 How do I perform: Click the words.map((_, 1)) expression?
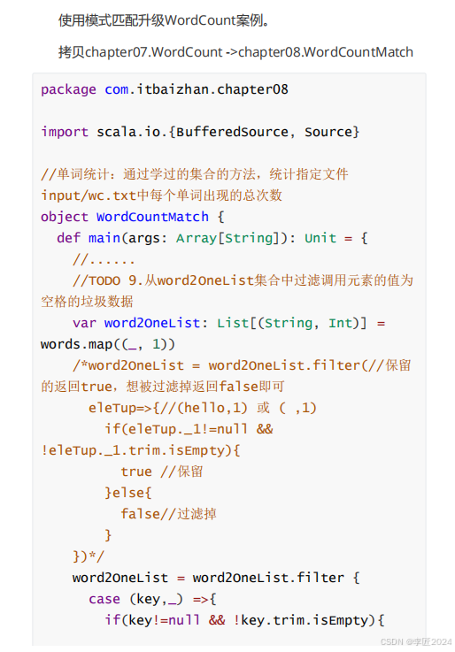tap(108, 344)
